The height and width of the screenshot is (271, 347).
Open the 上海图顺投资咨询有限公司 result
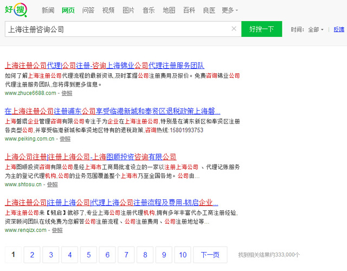tap(90, 157)
